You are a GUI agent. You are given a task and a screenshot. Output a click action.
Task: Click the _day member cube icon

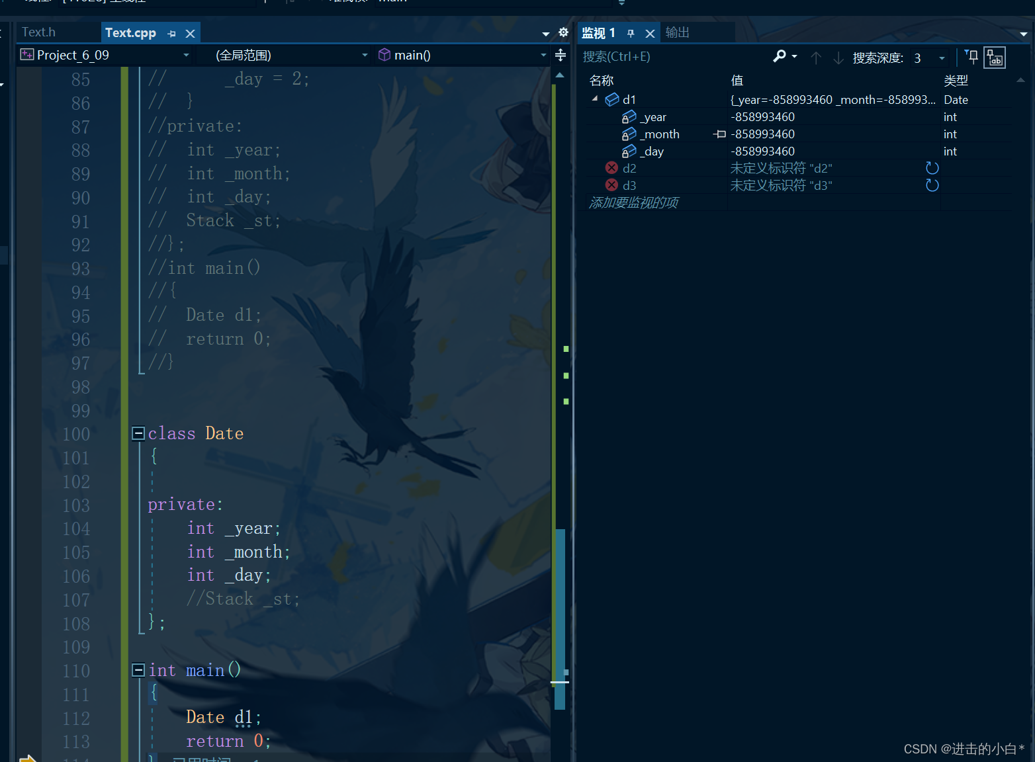(x=629, y=151)
